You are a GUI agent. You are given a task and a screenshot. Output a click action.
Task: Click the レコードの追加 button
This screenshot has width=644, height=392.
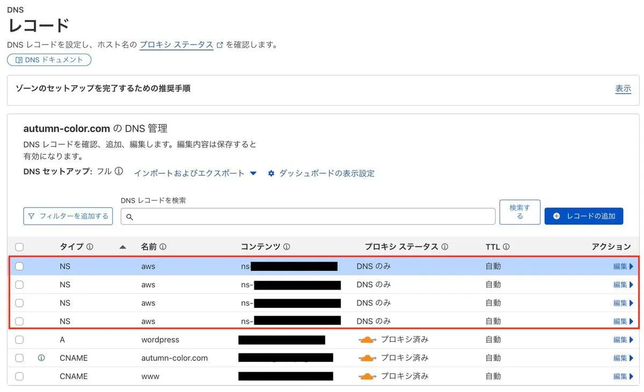pyautogui.click(x=584, y=216)
